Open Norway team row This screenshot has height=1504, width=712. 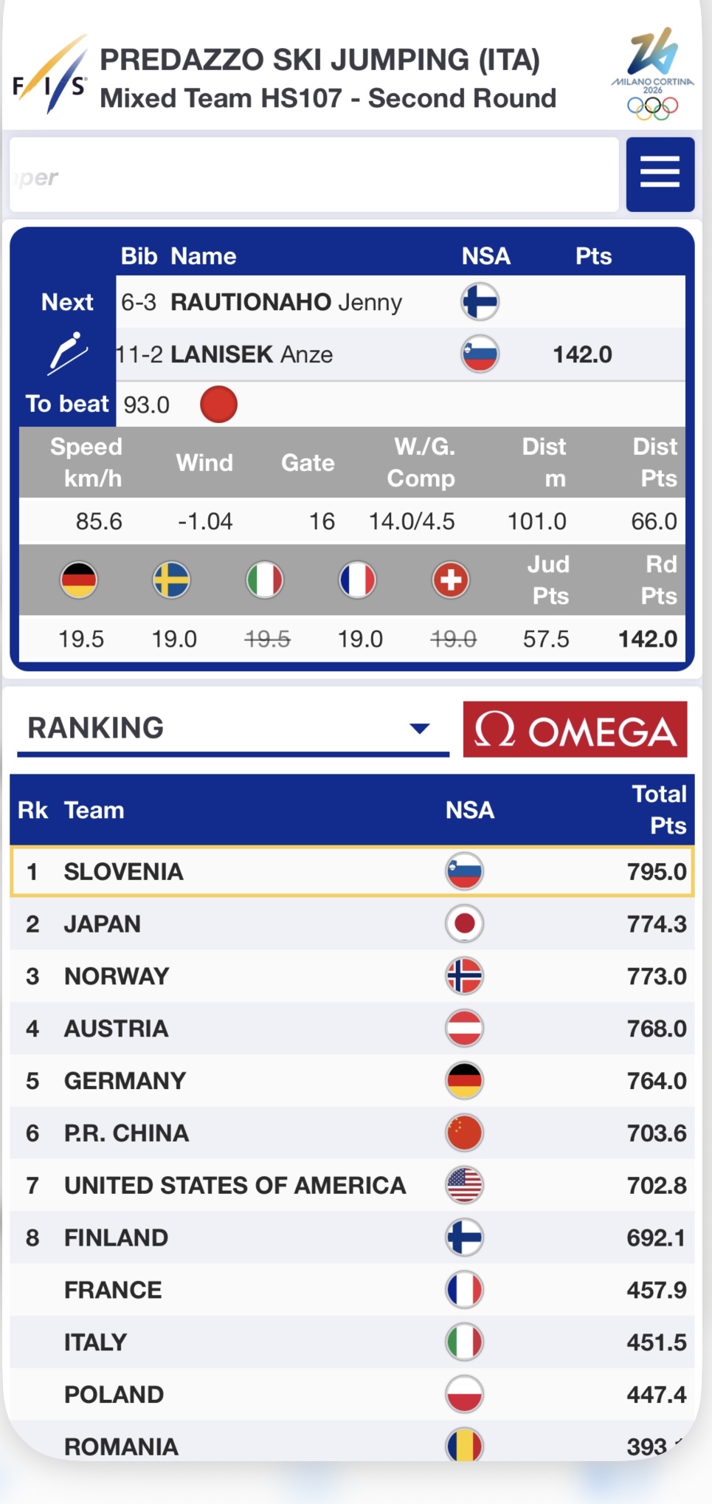352,976
